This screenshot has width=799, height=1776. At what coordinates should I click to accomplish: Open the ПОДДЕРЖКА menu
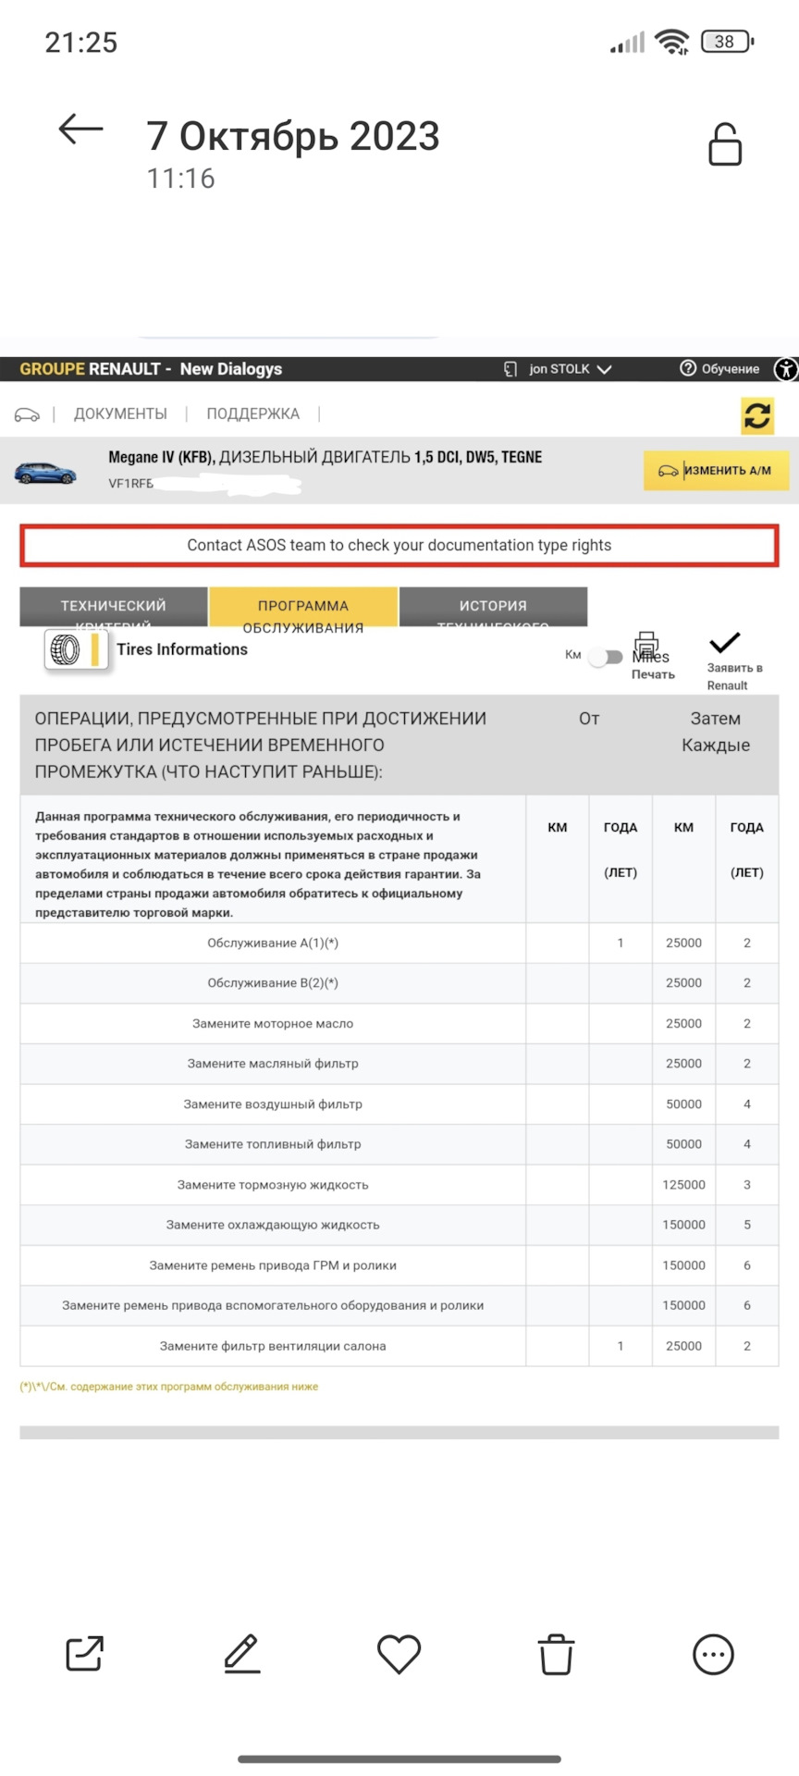pos(252,413)
